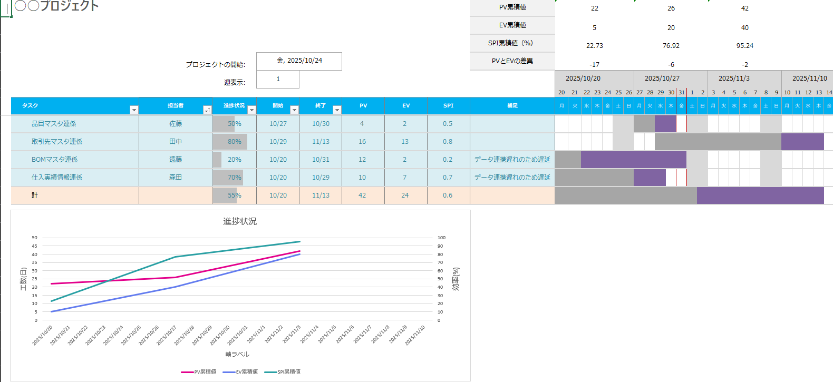The width and height of the screenshot is (833, 382).
Task: Open the 開始 column filter dropdown
Action: pos(294,110)
